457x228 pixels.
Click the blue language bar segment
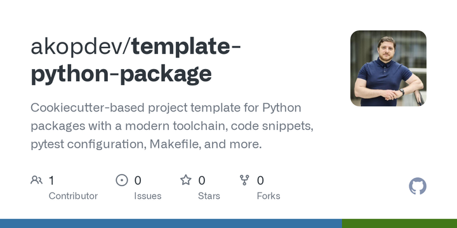tap(171, 224)
